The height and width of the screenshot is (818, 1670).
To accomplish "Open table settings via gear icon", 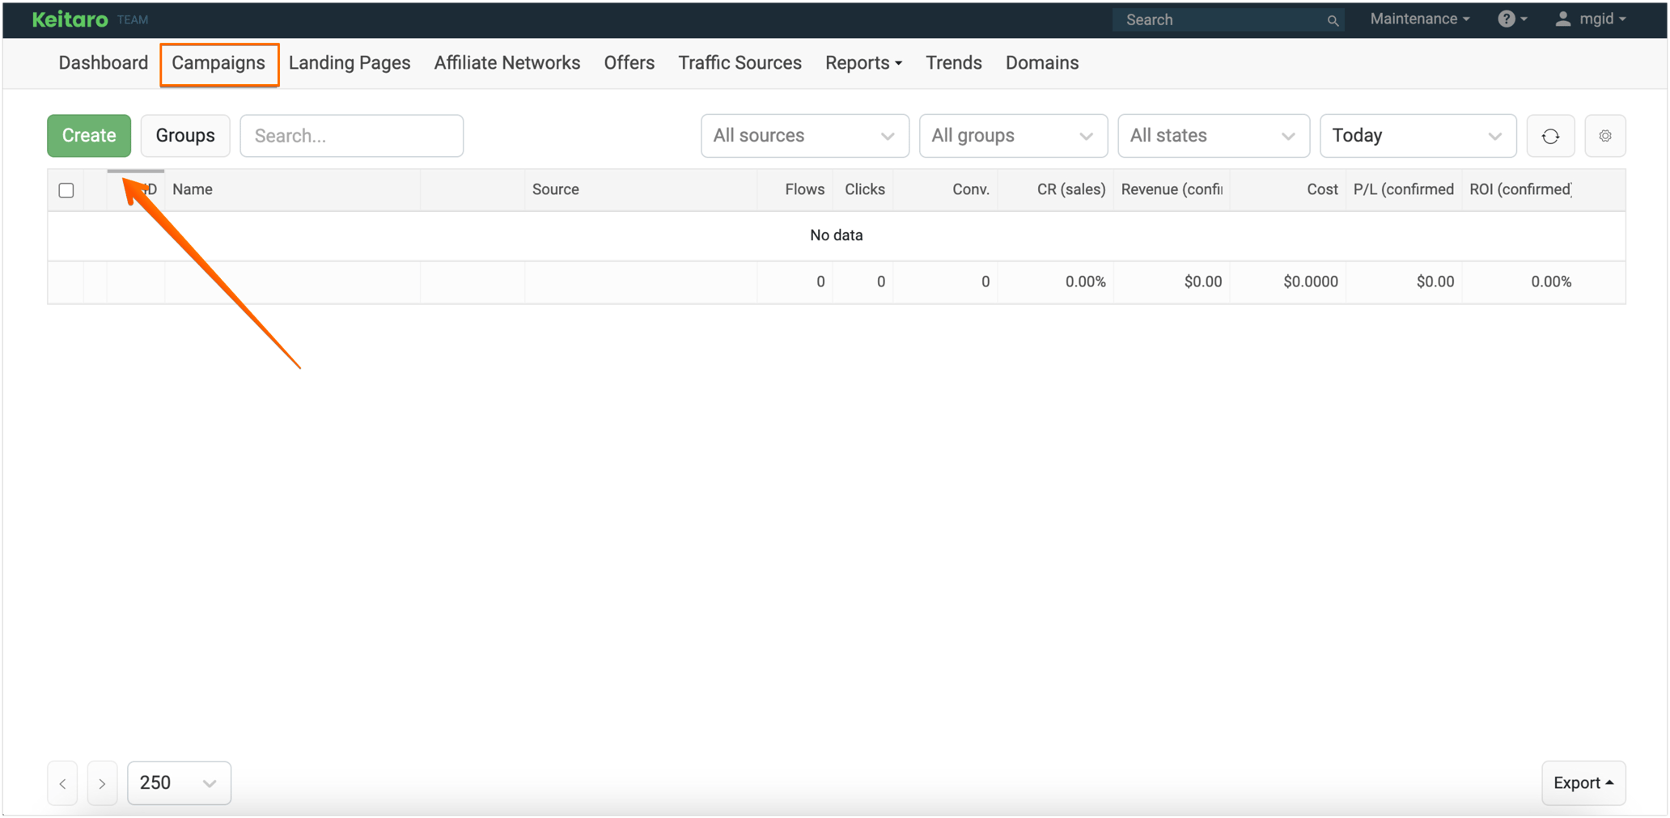I will point(1605,135).
